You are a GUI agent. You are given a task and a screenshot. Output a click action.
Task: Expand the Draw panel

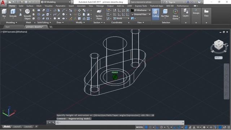click(x=60, y=22)
